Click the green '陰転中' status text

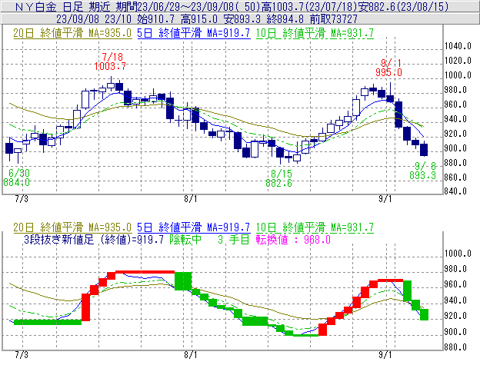(186, 240)
